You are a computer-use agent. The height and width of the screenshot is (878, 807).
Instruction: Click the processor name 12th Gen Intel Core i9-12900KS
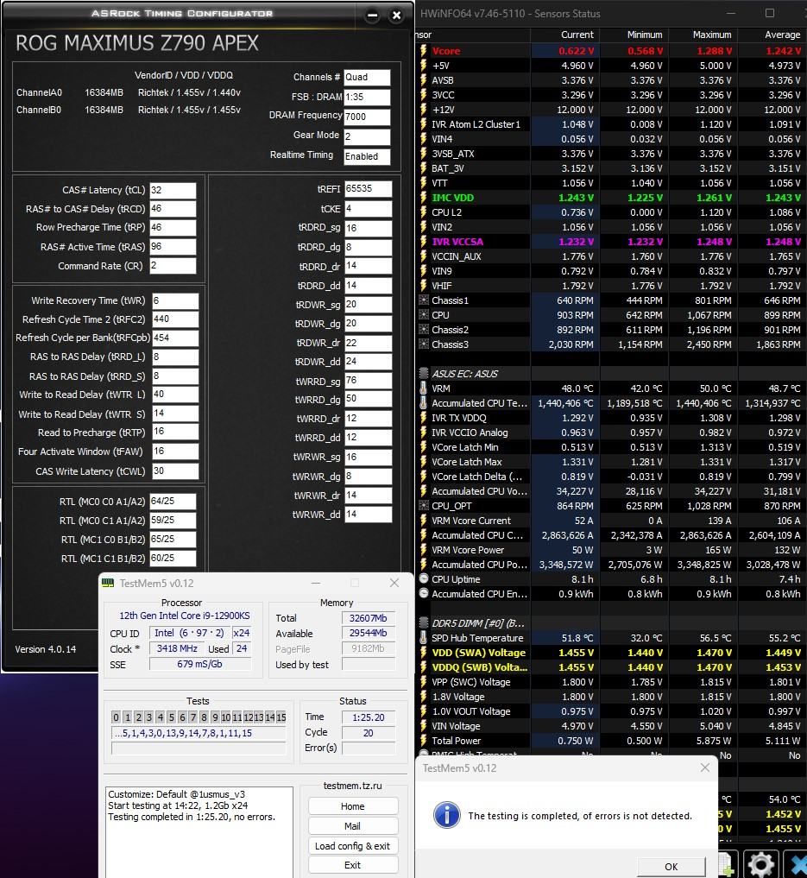pos(185,616)
